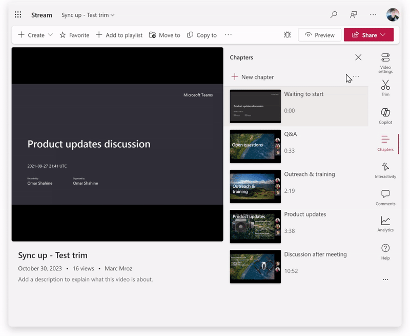Click the Help question mark icon
Image resolution: width=410 pixels, height=336 pixels.
[x=385, y=251]
